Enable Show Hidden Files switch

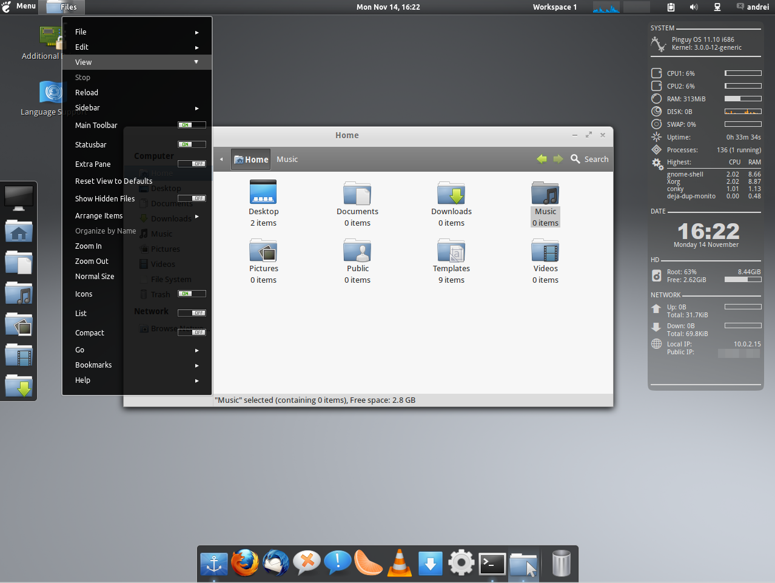tap(192, 198)
